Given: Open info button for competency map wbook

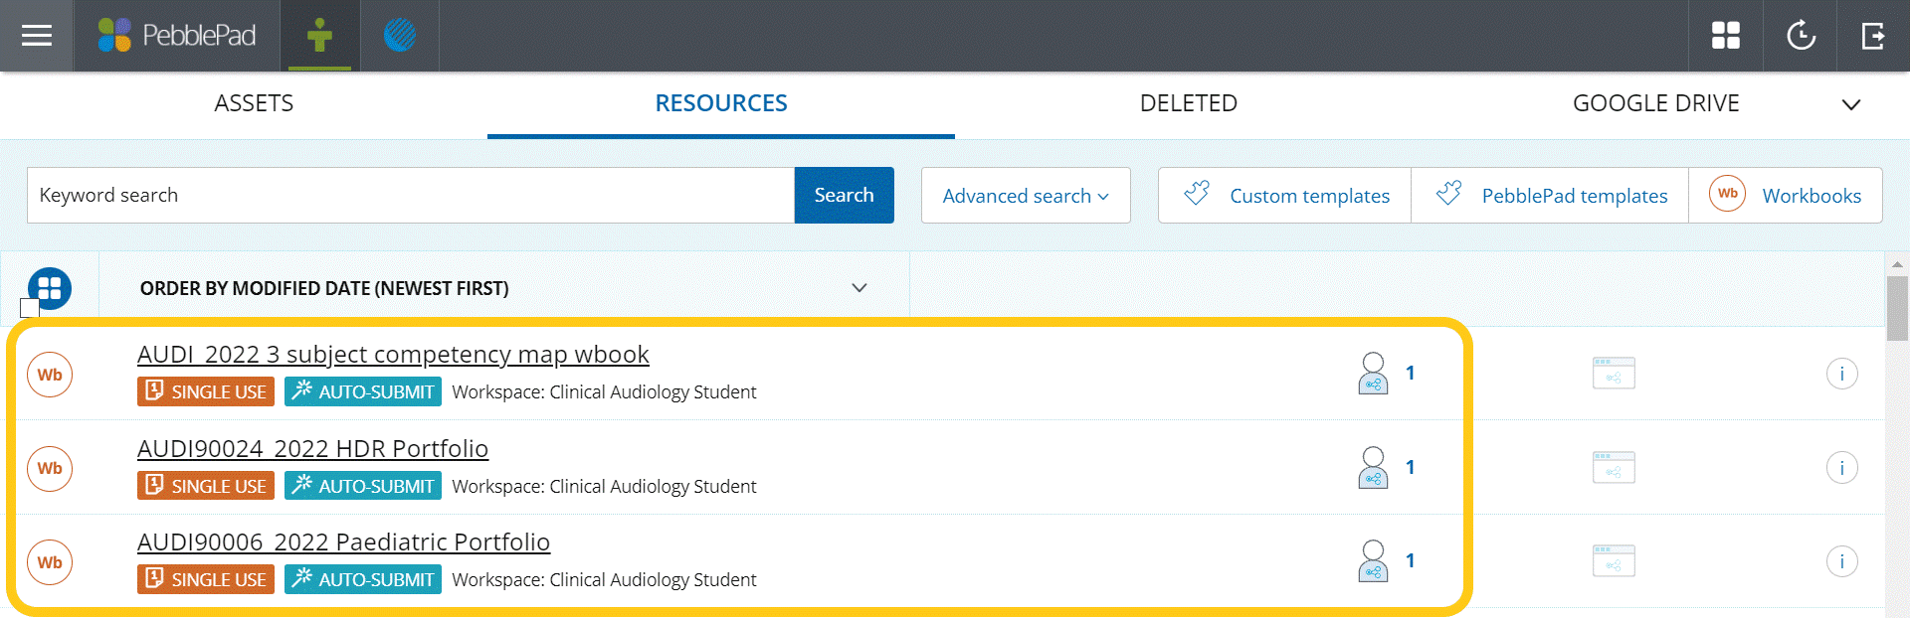Looking at the screenshot, I should click(x=1842, y=374).
